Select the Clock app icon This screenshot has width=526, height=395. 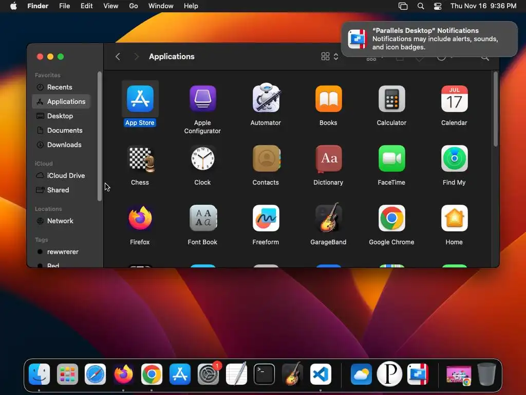(x=202, y=158)
